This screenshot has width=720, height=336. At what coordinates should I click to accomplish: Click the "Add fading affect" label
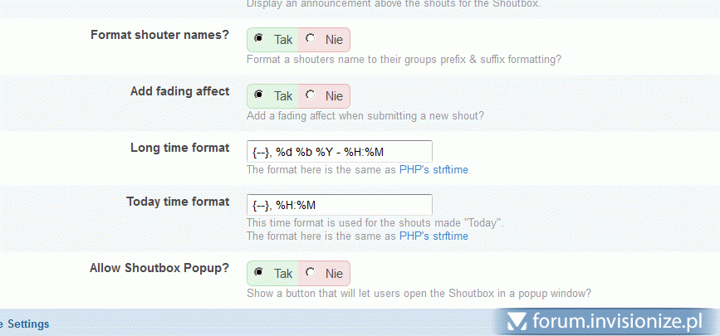179,91
